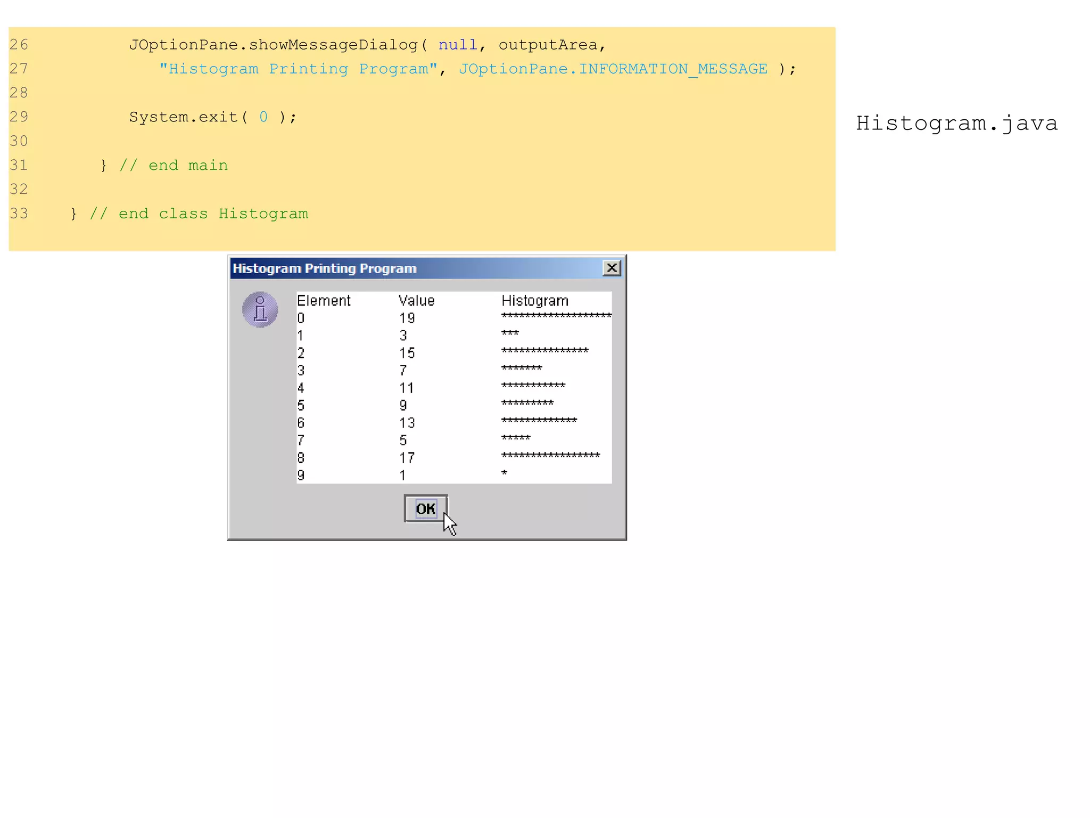Click the "Histogram Printing Program" string in code
1090x818 pixels.
[298, 69]
